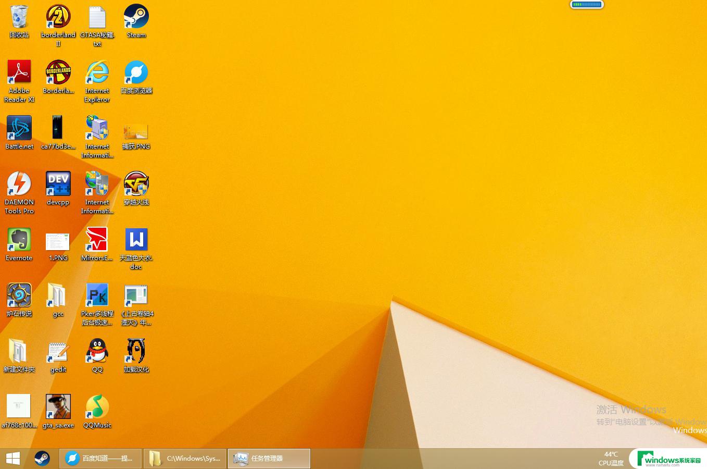Viewport: 707px width, 469px height.
Task: Select ca77bd3e image file icon
Action: (58, 133)
